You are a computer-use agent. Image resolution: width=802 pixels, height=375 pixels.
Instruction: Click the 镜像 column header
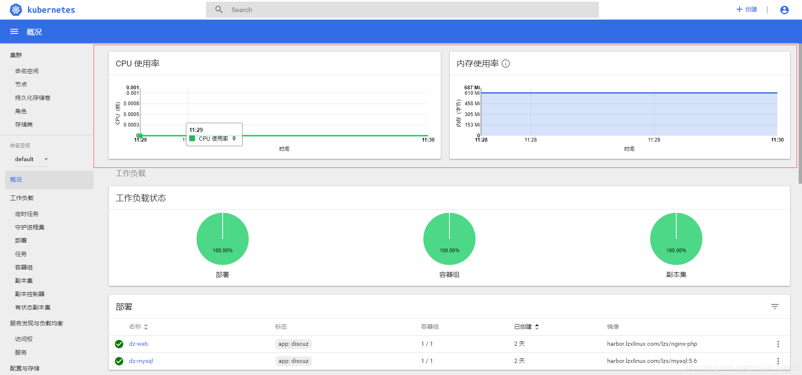613,327
